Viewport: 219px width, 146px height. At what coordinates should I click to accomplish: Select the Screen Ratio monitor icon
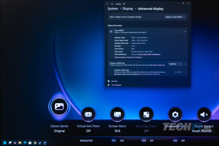pos(117,114)
